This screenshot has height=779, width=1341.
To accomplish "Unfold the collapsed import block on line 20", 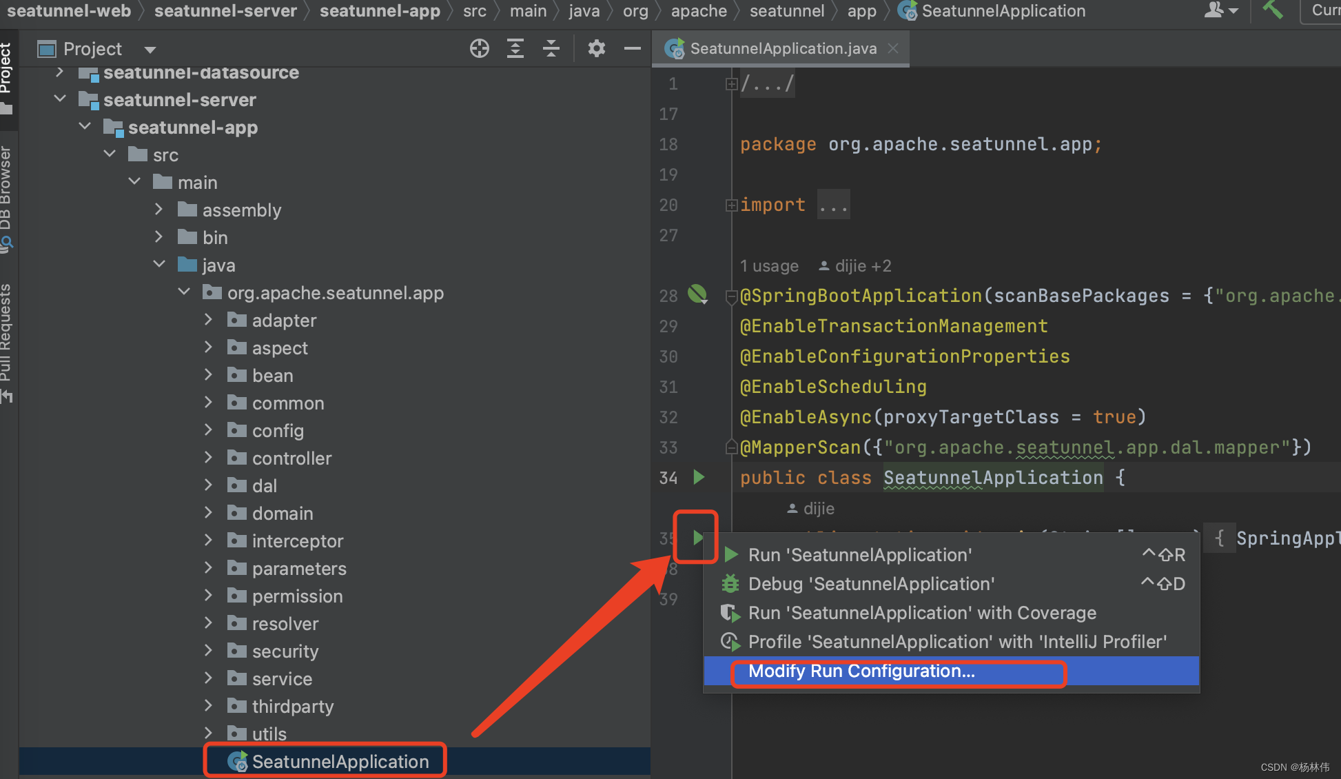I will (x=731, y=205).
